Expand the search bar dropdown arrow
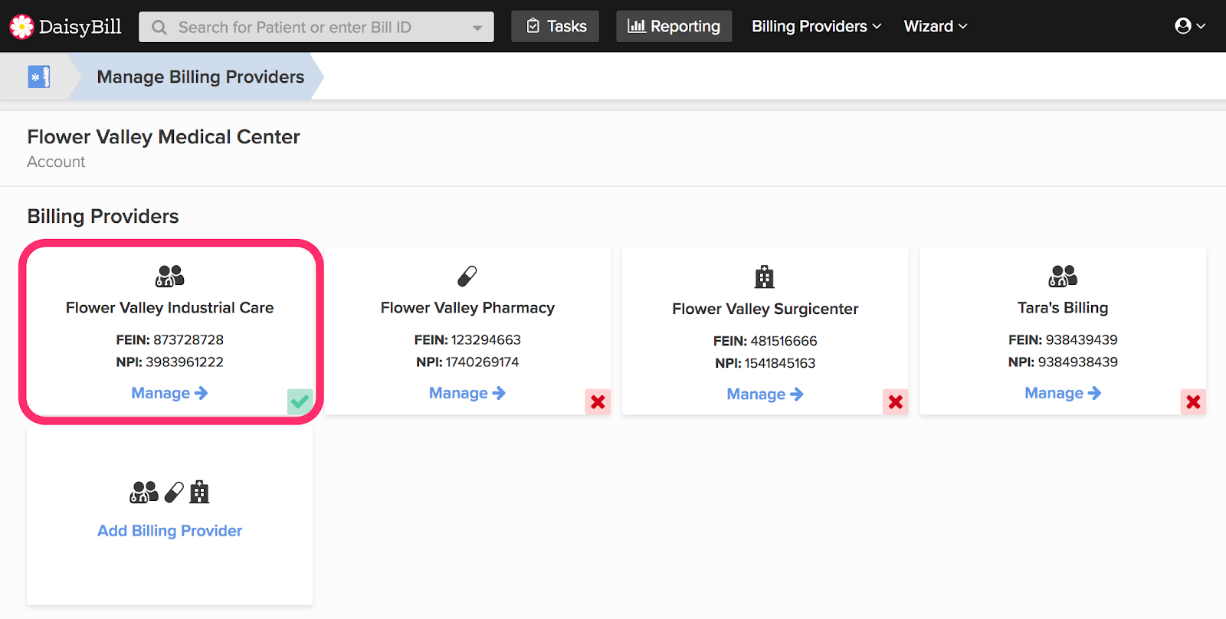 (x=477, y=28)
